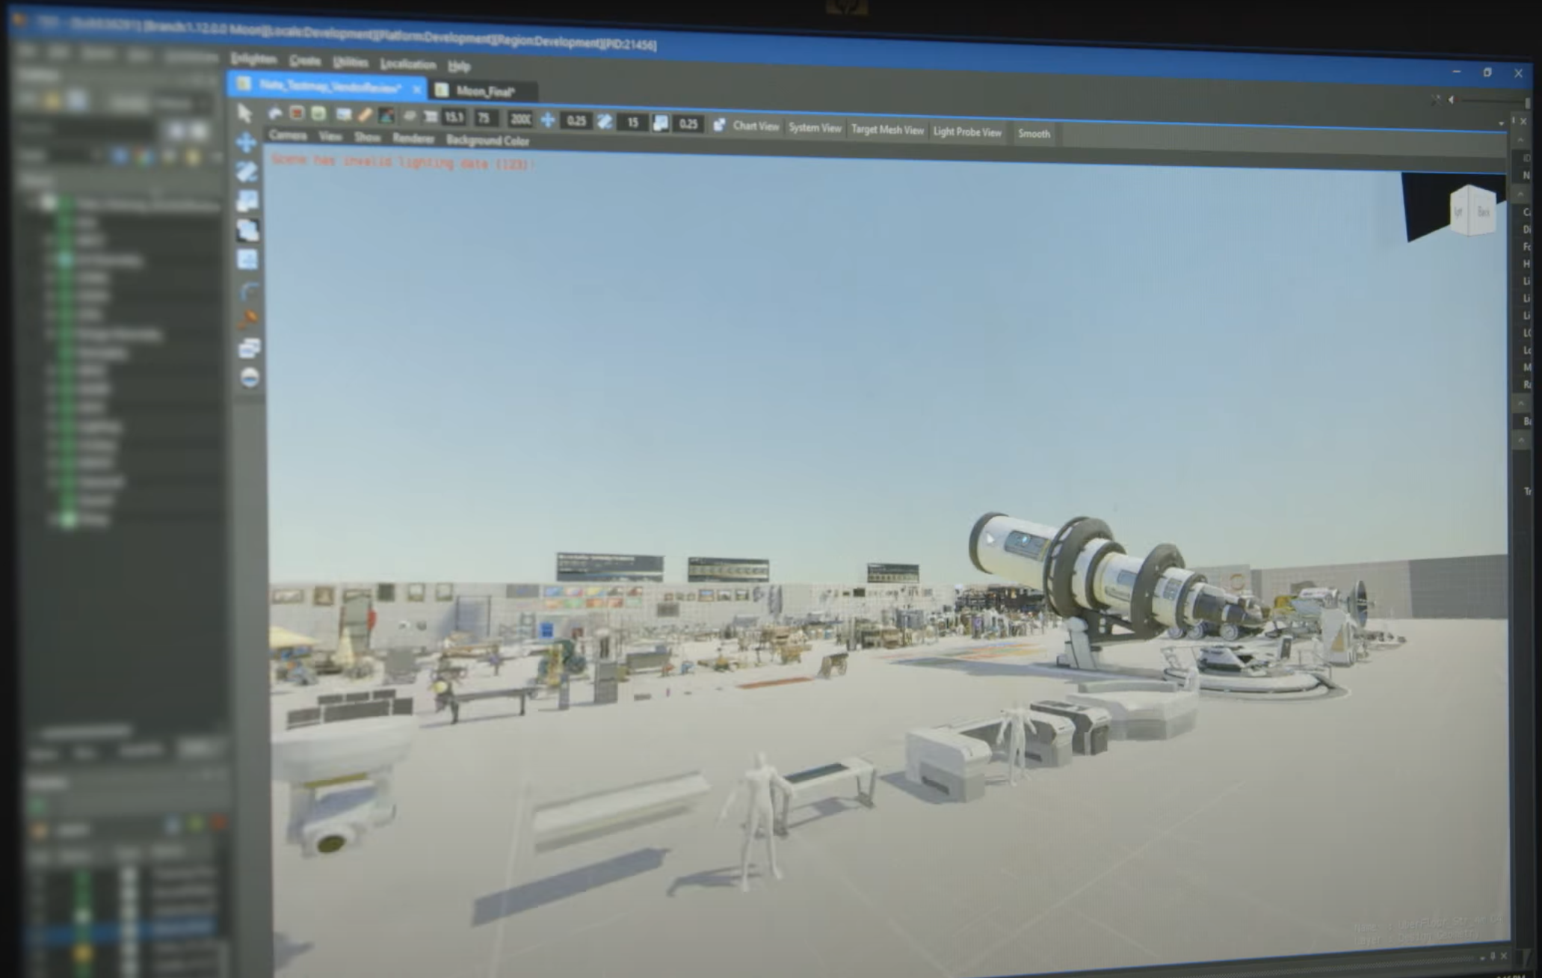Toggle translation snap blue cross icon
Image resolution: width=1542 pixels, height=978 pixels.
coord(548,120)
